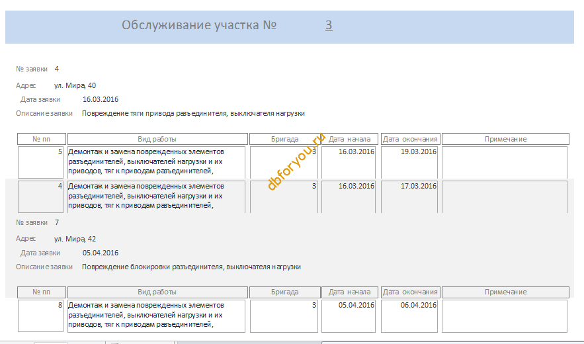Screen dimensions: 584x344
Task: Select end date 17.03.2016
Action: coord(409,196)
